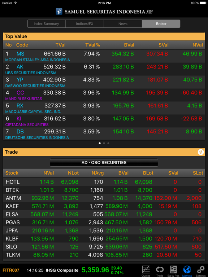Select the Morgan Stanley MS broker row

[104, 56]
